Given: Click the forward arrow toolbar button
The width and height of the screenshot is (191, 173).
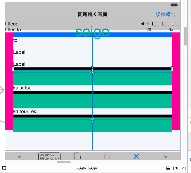Looking at the screenshot, I should coord(166,157).
